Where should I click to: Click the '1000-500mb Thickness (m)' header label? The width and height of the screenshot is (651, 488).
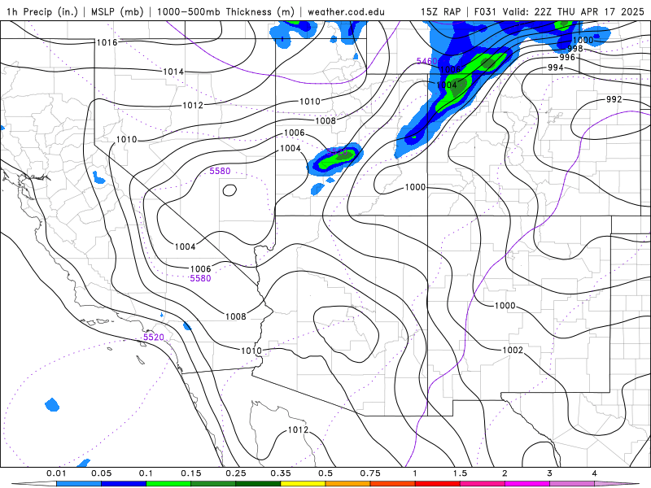(225, 11)
